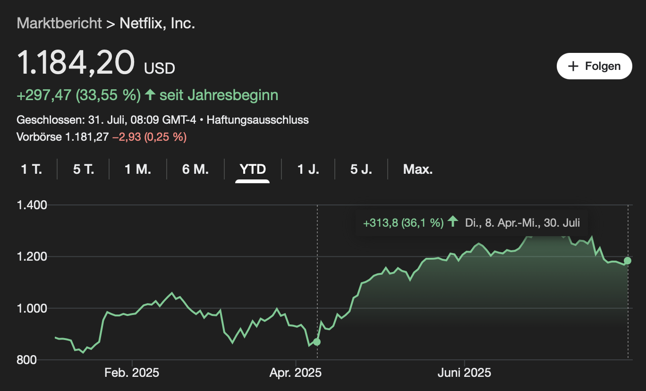Click the chart start marker dot in April
Viewport: 646px width, 391px height.
pyautogui.click(x=317, y=341)
